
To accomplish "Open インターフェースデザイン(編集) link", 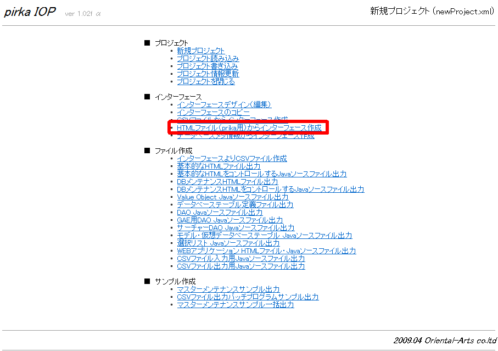I will click(x=224, y=104).
